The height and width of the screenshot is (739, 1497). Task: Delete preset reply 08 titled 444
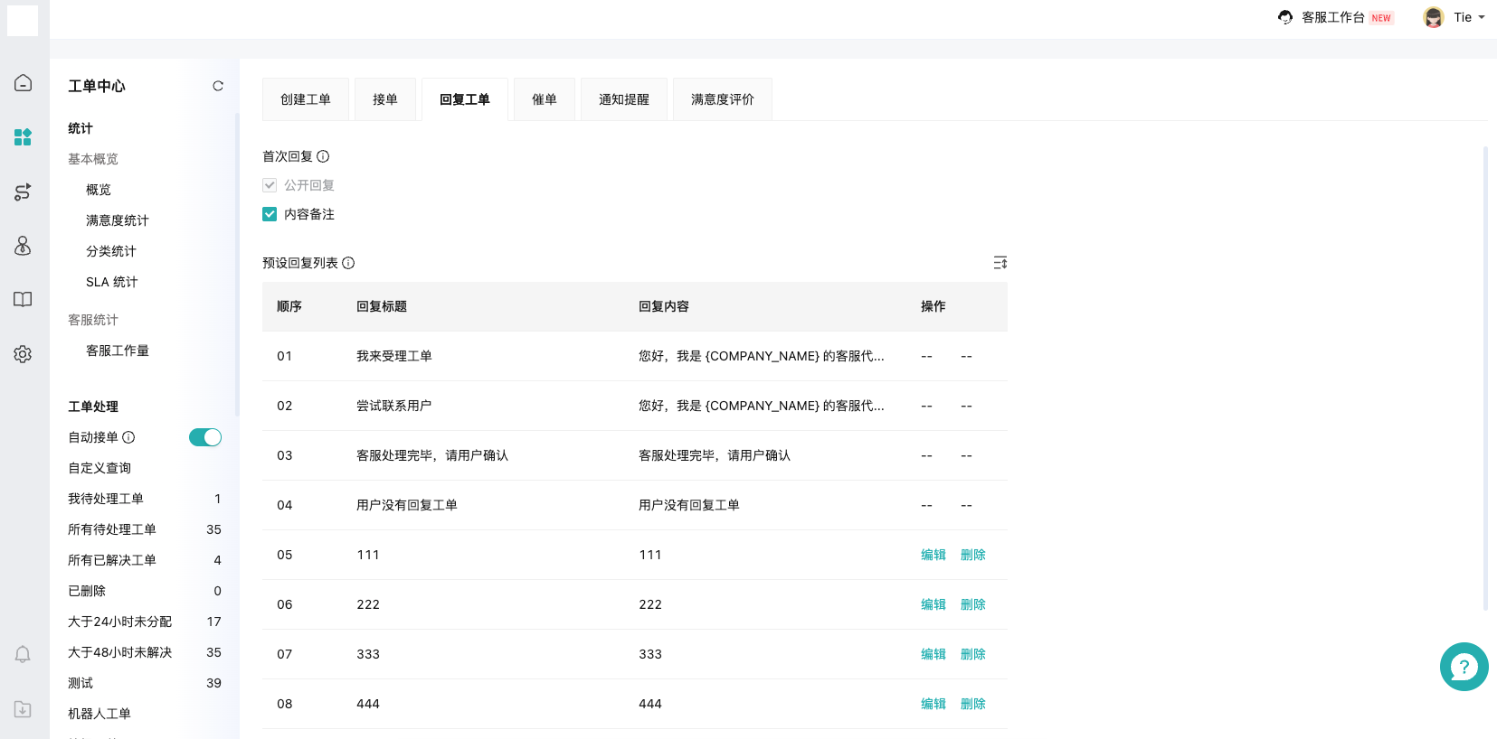coord(973,704)
